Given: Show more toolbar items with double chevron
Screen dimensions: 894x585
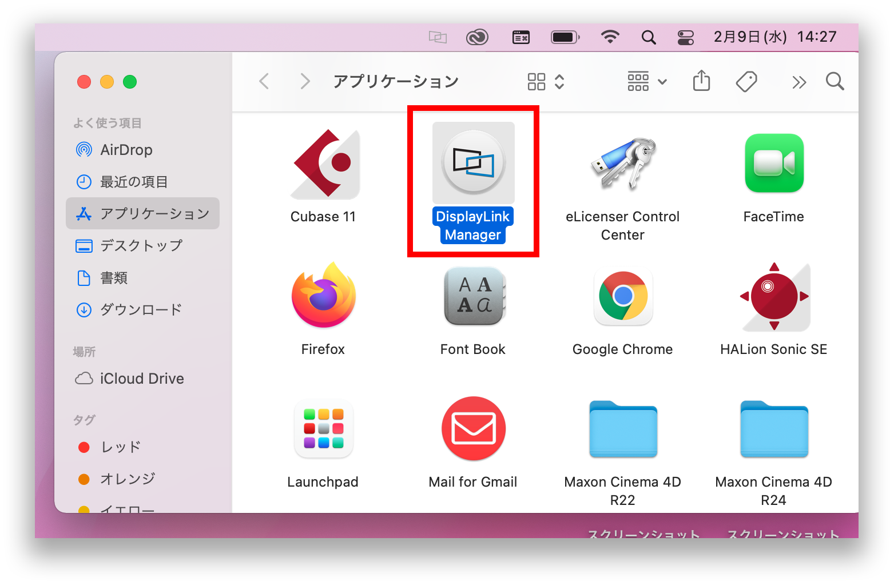Looking at the screenshot, I should tap(799, 82).
